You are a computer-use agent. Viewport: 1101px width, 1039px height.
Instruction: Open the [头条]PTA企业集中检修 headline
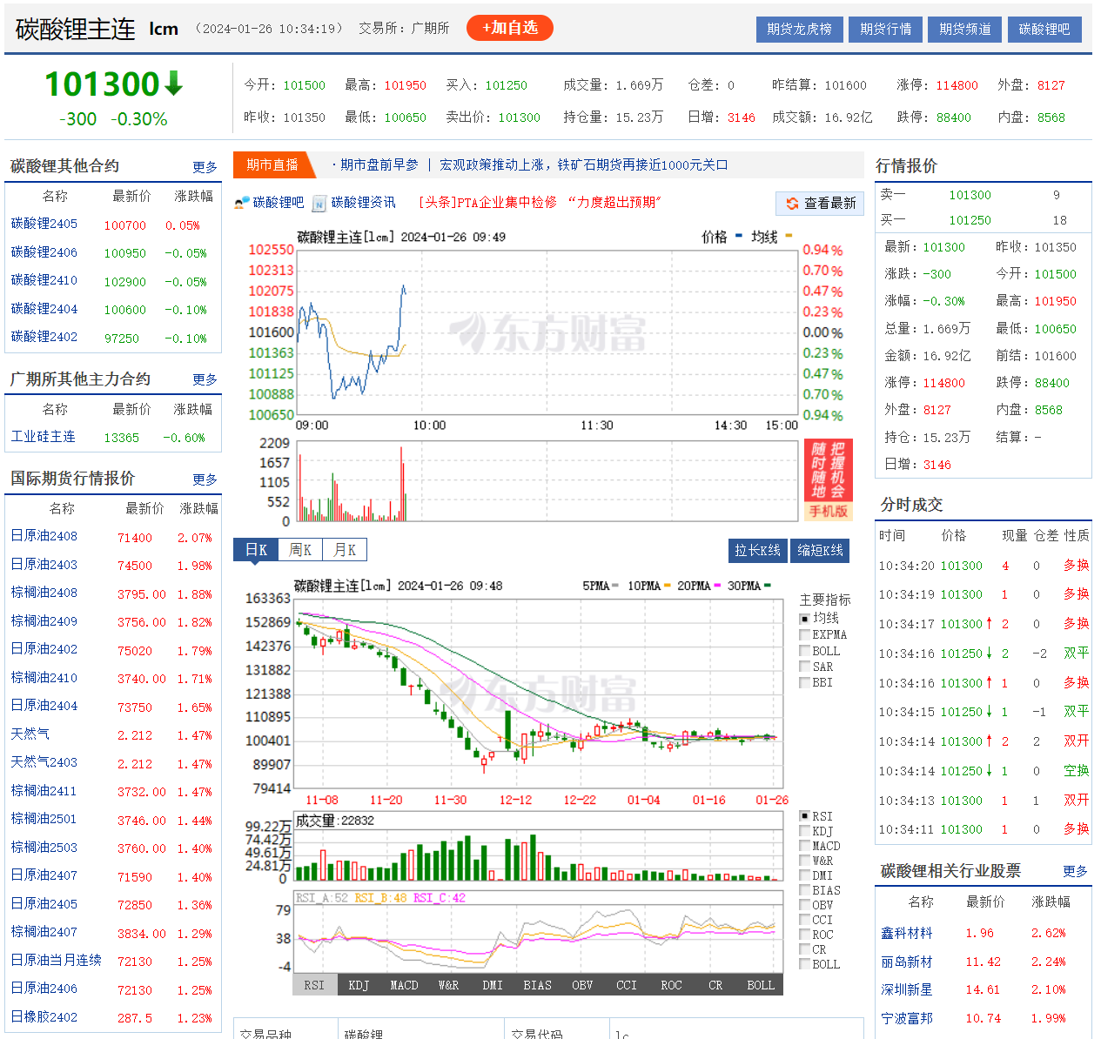(x=540, y=202)
